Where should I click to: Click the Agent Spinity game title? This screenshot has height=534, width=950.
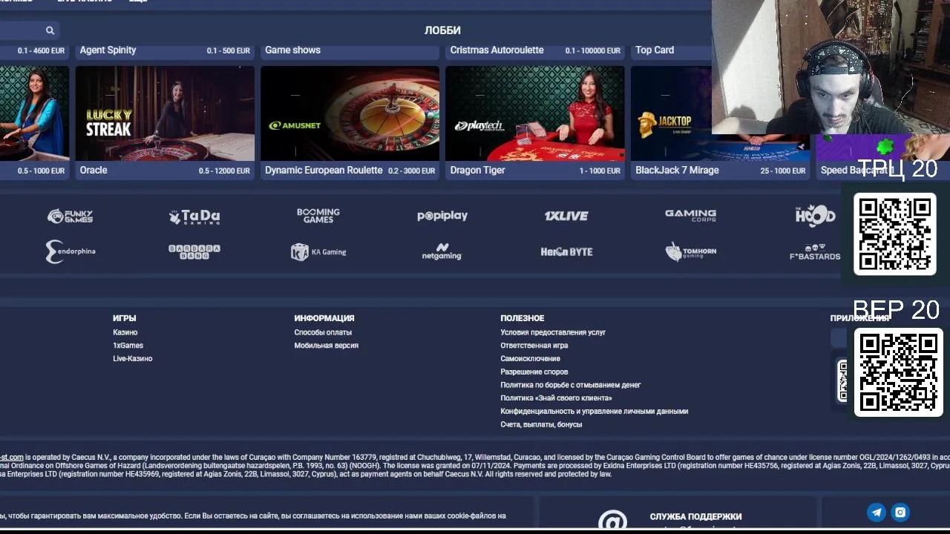coord(108,50)
